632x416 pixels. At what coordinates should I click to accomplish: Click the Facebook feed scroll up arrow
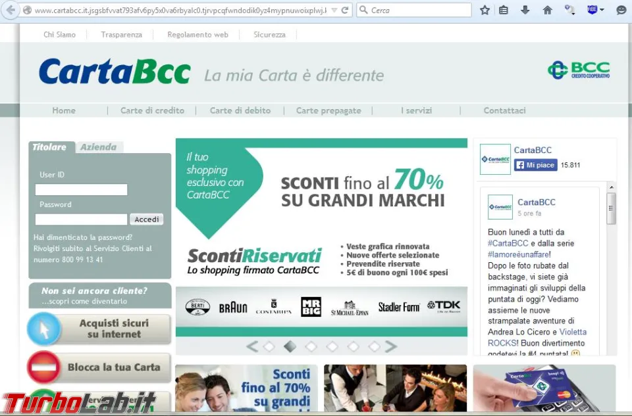[612, 187]
